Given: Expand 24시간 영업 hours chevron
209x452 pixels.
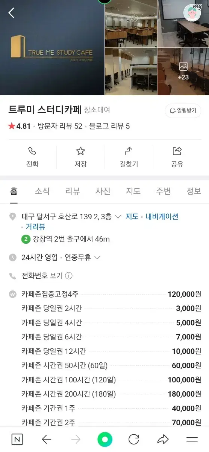Looking at the screenshot, I should (97, 258).
